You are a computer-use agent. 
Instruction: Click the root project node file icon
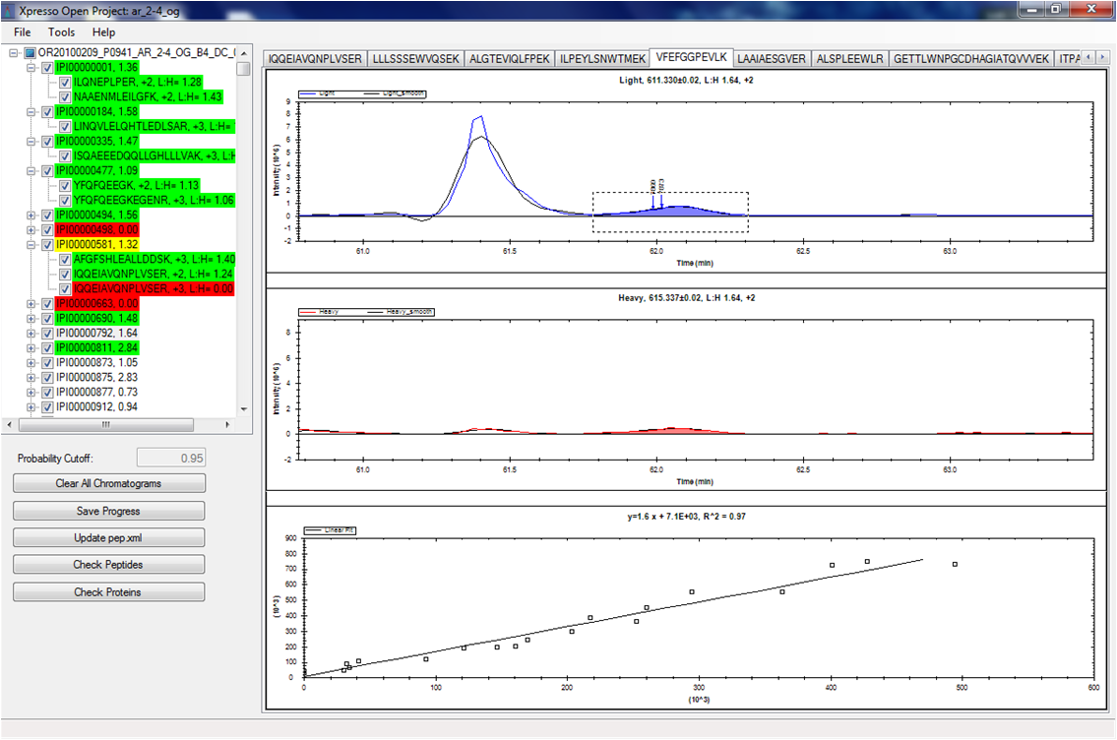click(31, 52)
